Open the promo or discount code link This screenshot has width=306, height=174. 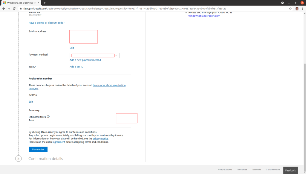point(46,23)
